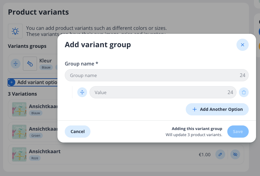This screenshot has height=176, width=260.
Task: Toggle visibility of the Roze variant
Action: point(235,154)
